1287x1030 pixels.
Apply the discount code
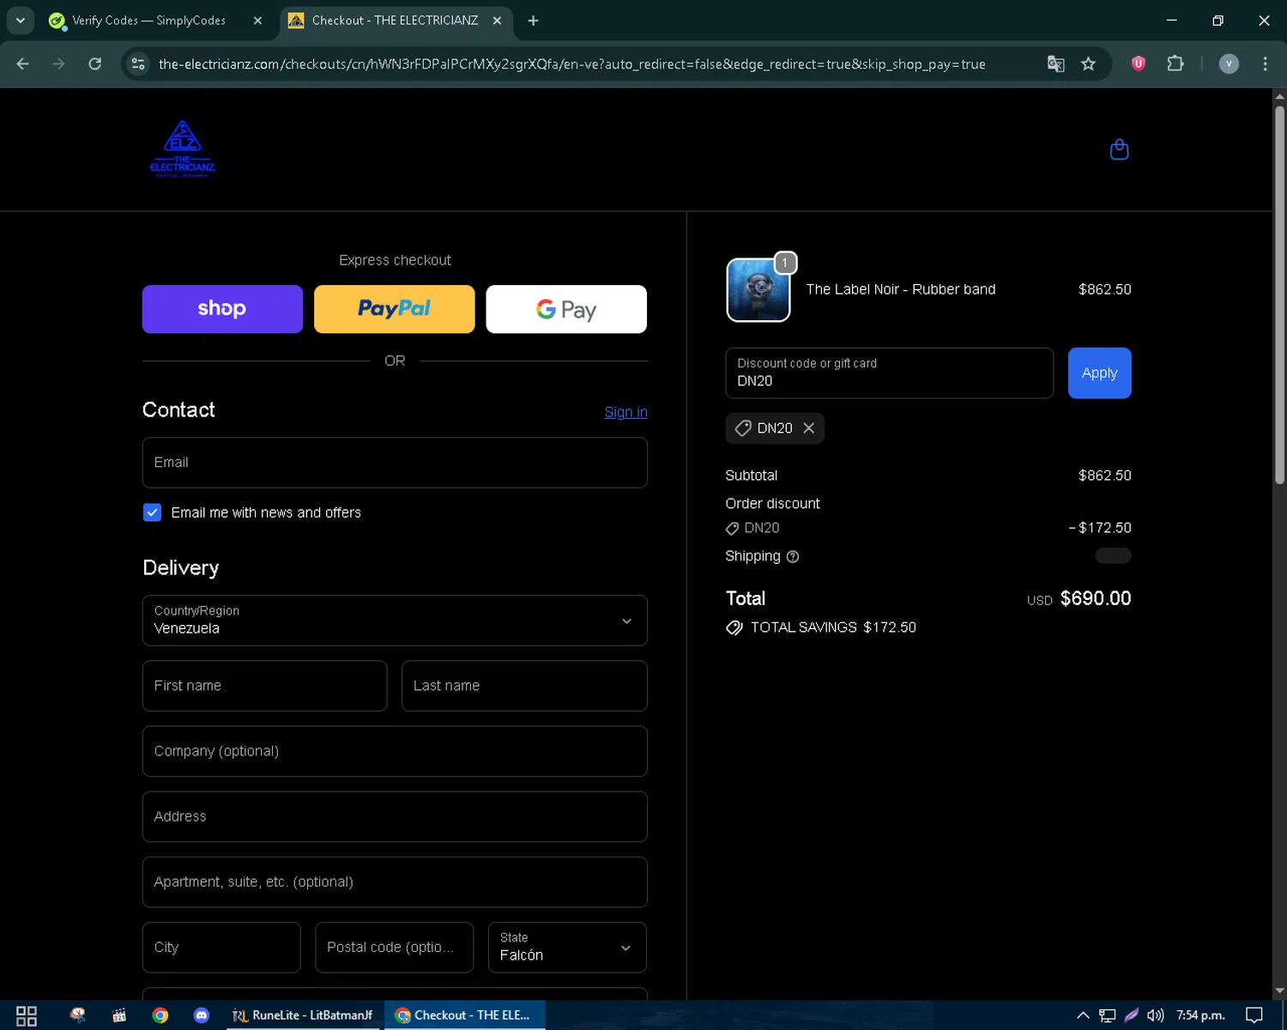1099,373
